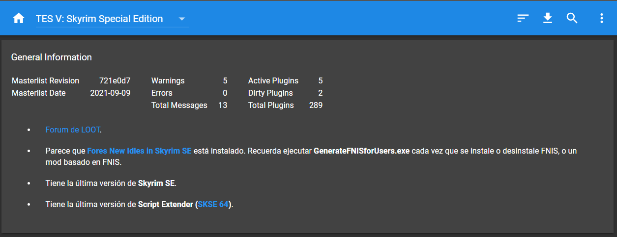Click the Masterlist Revision label
Image resolution: width=617 pixels, height=237 pixels.
(x=45, y=80)
